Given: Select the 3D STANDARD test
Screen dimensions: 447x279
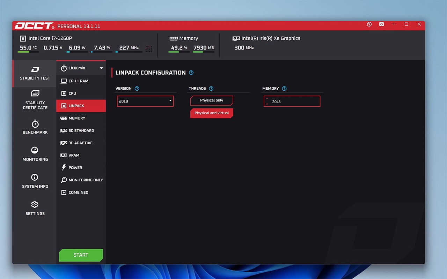Looking at the screenshot, I should [81, 130].
